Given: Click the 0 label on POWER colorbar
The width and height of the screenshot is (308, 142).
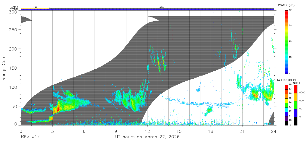Looking at the screenshot, I should tap(290, 73).
